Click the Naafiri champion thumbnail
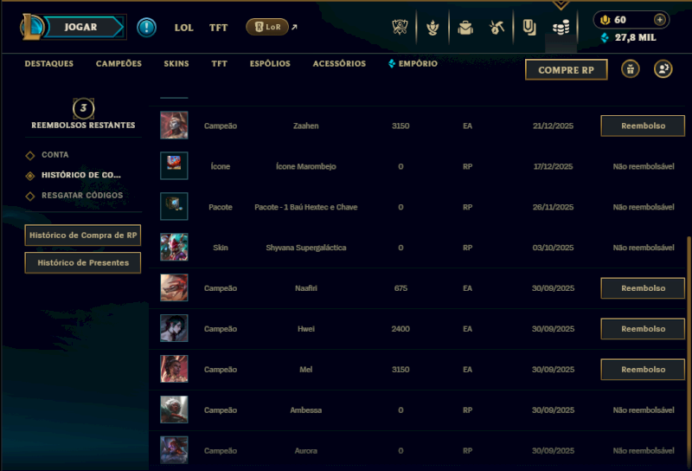Screen dimensions: 692x471 pyautogui.click(x=174, y=287)
